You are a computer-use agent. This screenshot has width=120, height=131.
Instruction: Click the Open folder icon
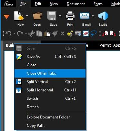(x=37, y=16)
